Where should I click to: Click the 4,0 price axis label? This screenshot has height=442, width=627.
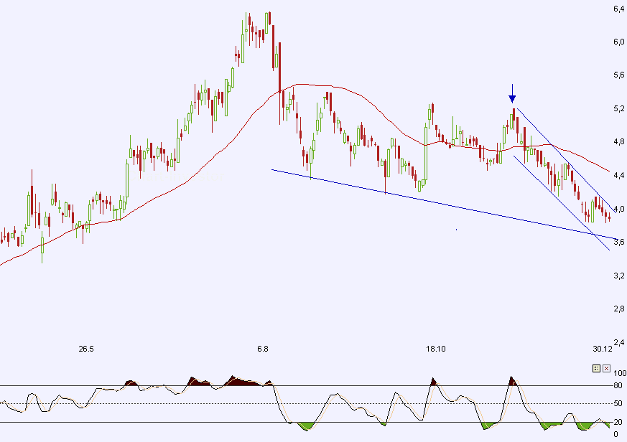618,210
